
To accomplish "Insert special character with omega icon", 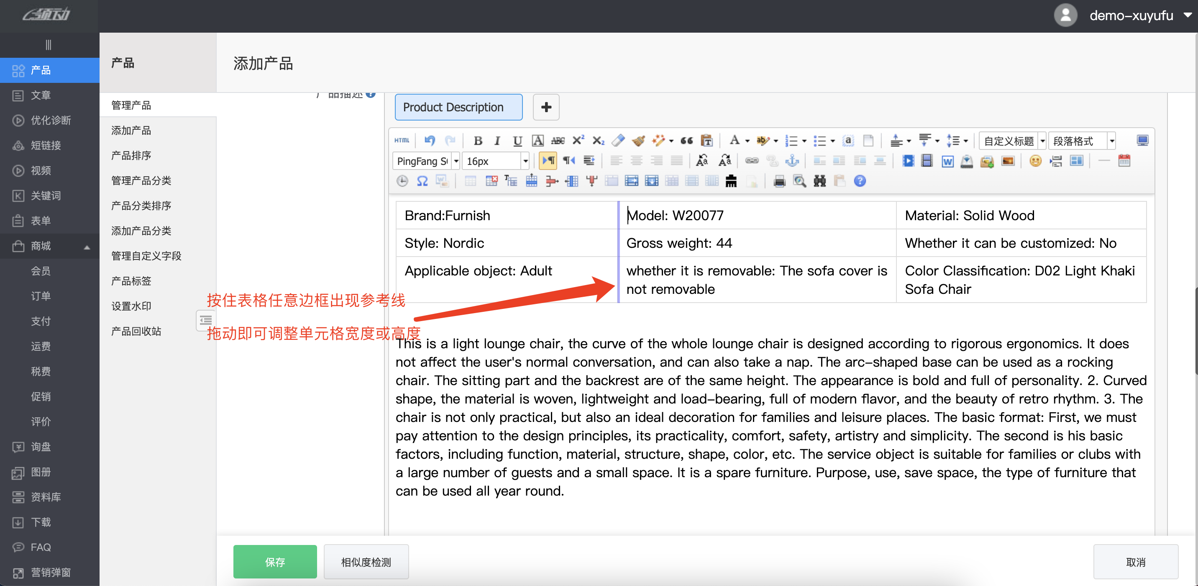I will tap(422, 181).
